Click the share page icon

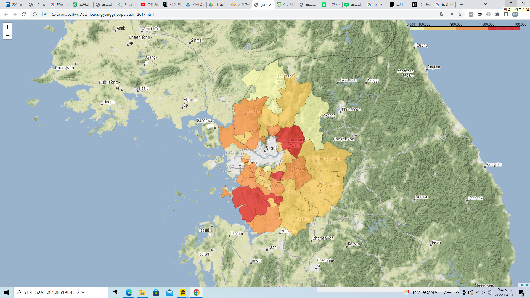pyautogui.click(x=451, y=14)
